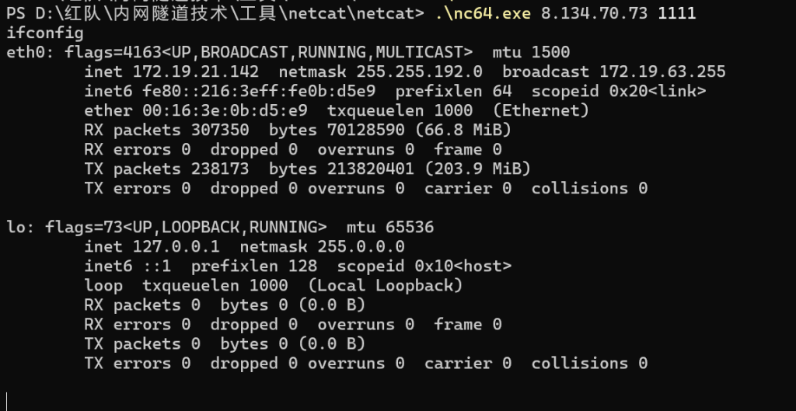This screenshot has width=796, height=411.
Task: Click the typed ifconfig command line
Action: click(x=45, y=33)
